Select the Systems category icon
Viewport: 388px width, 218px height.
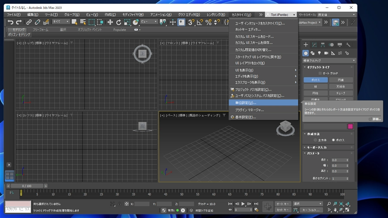click(x=347, y=53)
